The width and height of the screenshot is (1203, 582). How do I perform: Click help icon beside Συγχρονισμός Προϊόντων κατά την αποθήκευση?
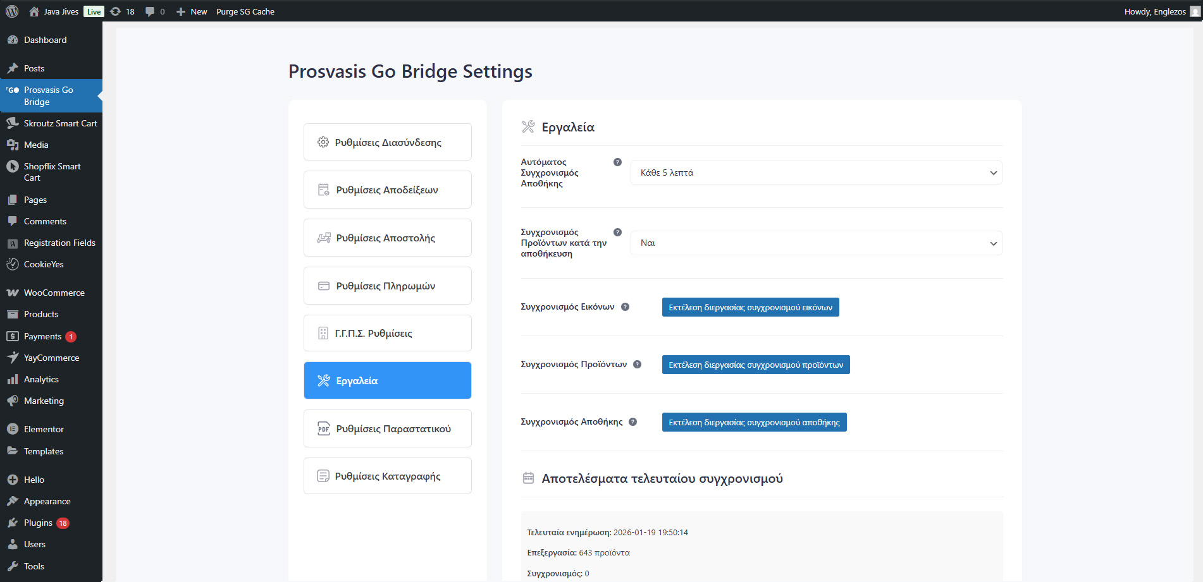[x=617, y=233]
